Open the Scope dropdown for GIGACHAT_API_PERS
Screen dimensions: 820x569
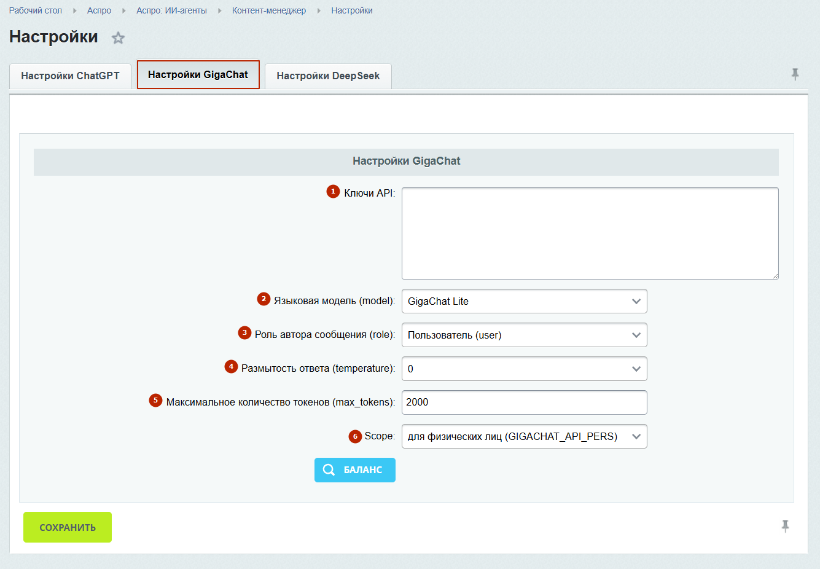(x=524, y=436)
